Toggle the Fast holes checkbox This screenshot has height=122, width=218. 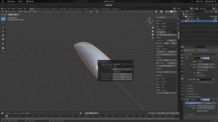click(x=157, y=63)
